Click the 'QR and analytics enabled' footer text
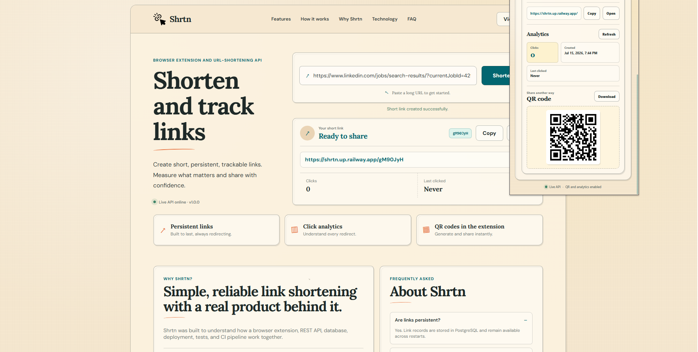The image size is (698, 352). [583, 187]
